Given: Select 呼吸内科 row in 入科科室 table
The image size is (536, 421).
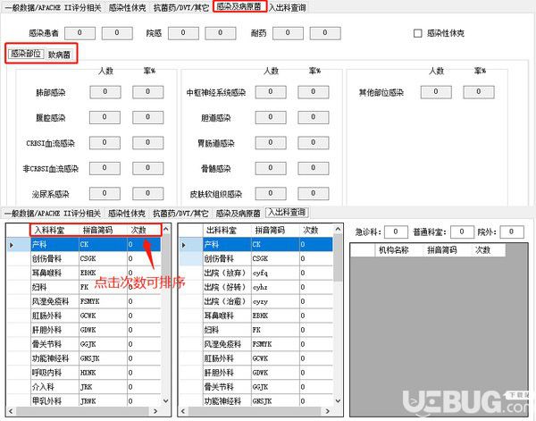Looking at the screenshot, I should [x=84, y=373].
